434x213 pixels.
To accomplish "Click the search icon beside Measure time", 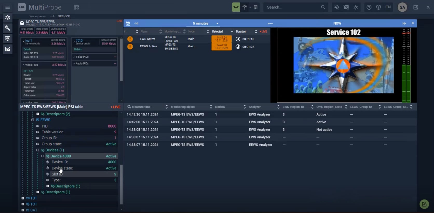I will point(129,107).
